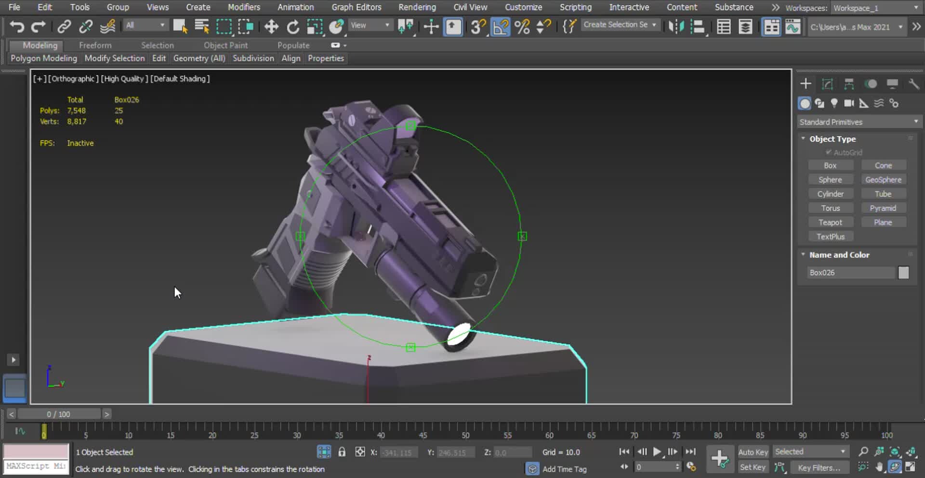Open the Create panel

pyautogui.click(x=805, y=83)
